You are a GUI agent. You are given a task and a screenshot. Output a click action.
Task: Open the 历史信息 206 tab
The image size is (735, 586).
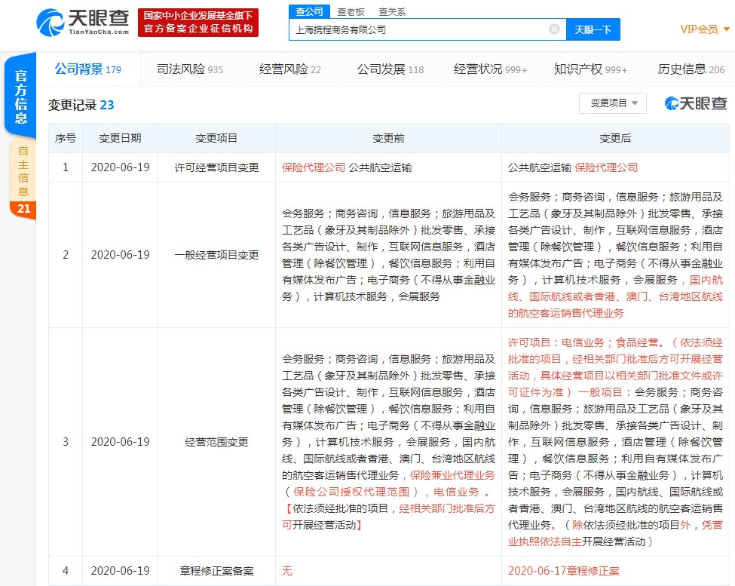pyautogui.click(x=691, y=69)
